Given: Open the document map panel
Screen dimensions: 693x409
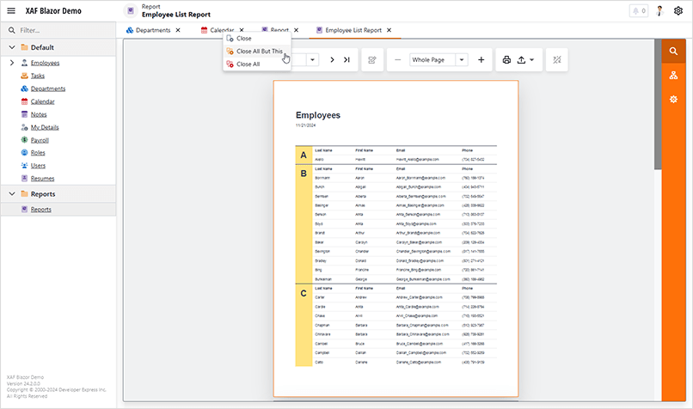Looking at the screenshot, I should point(673,76).
